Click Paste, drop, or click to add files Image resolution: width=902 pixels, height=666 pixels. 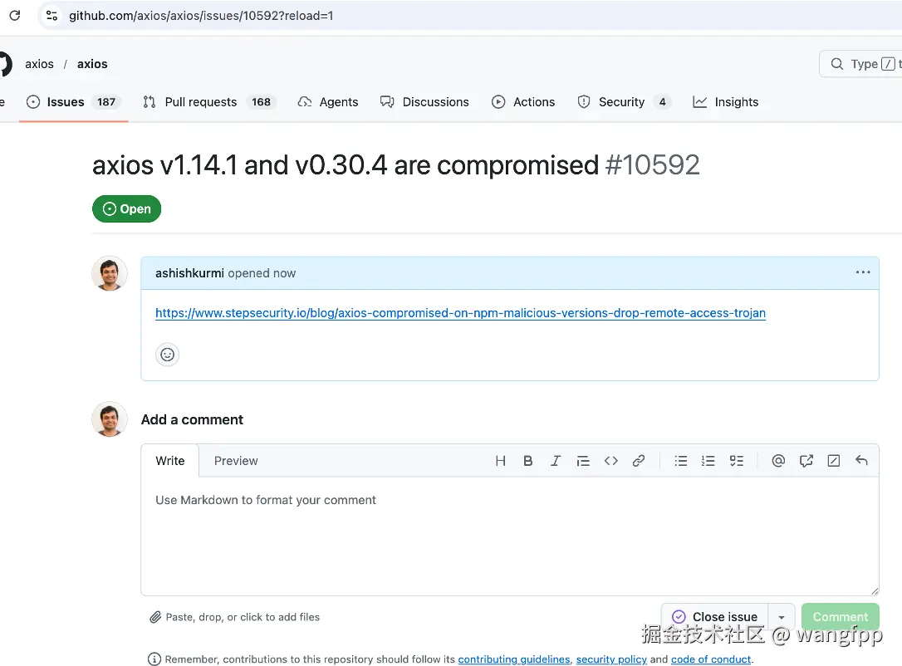[x=235, y=617]
